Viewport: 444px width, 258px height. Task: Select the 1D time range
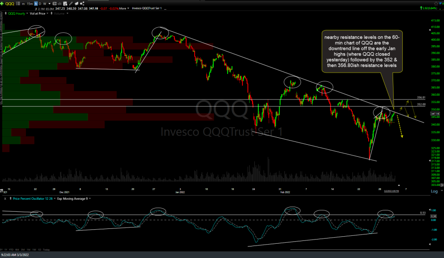[x=39, y=250]
